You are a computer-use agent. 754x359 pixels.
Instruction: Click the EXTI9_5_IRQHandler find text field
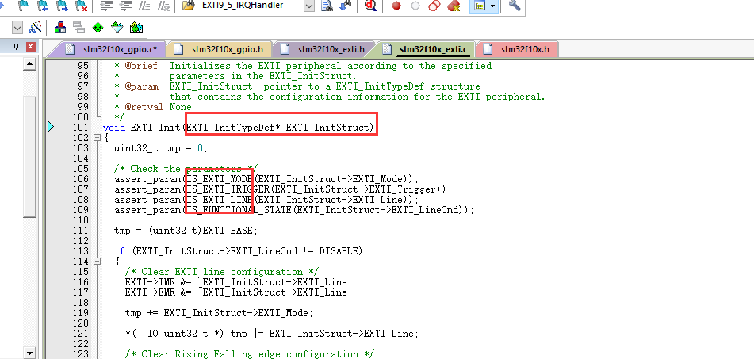[250, 6]
